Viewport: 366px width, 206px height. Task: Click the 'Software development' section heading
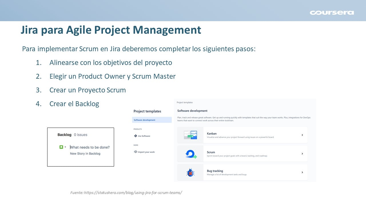[x=192, y=111]
